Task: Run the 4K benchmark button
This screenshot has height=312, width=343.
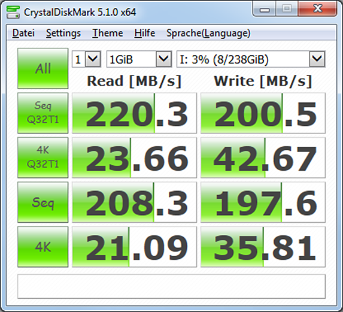Action: point(43,247)
